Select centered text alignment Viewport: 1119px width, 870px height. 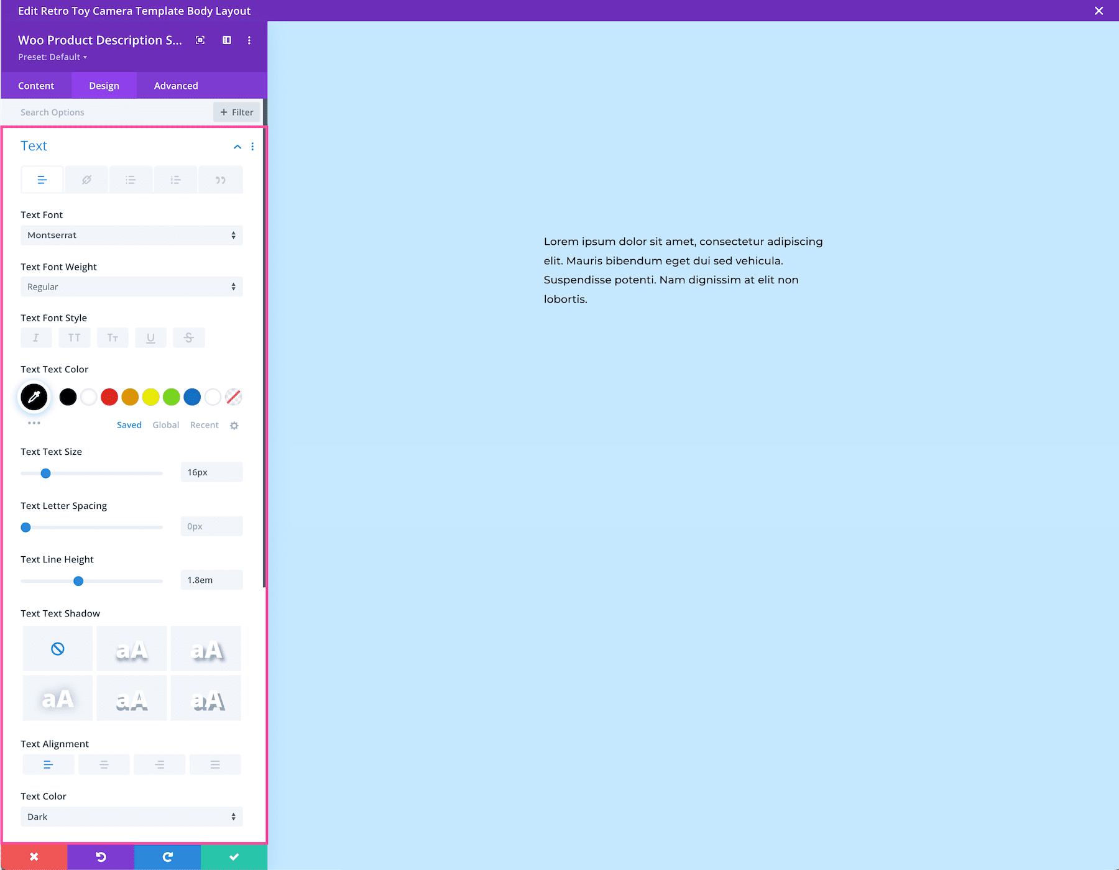pyautogui.click(x=104, y=764)
